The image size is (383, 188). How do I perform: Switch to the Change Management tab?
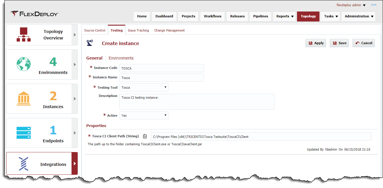(169, 30)
